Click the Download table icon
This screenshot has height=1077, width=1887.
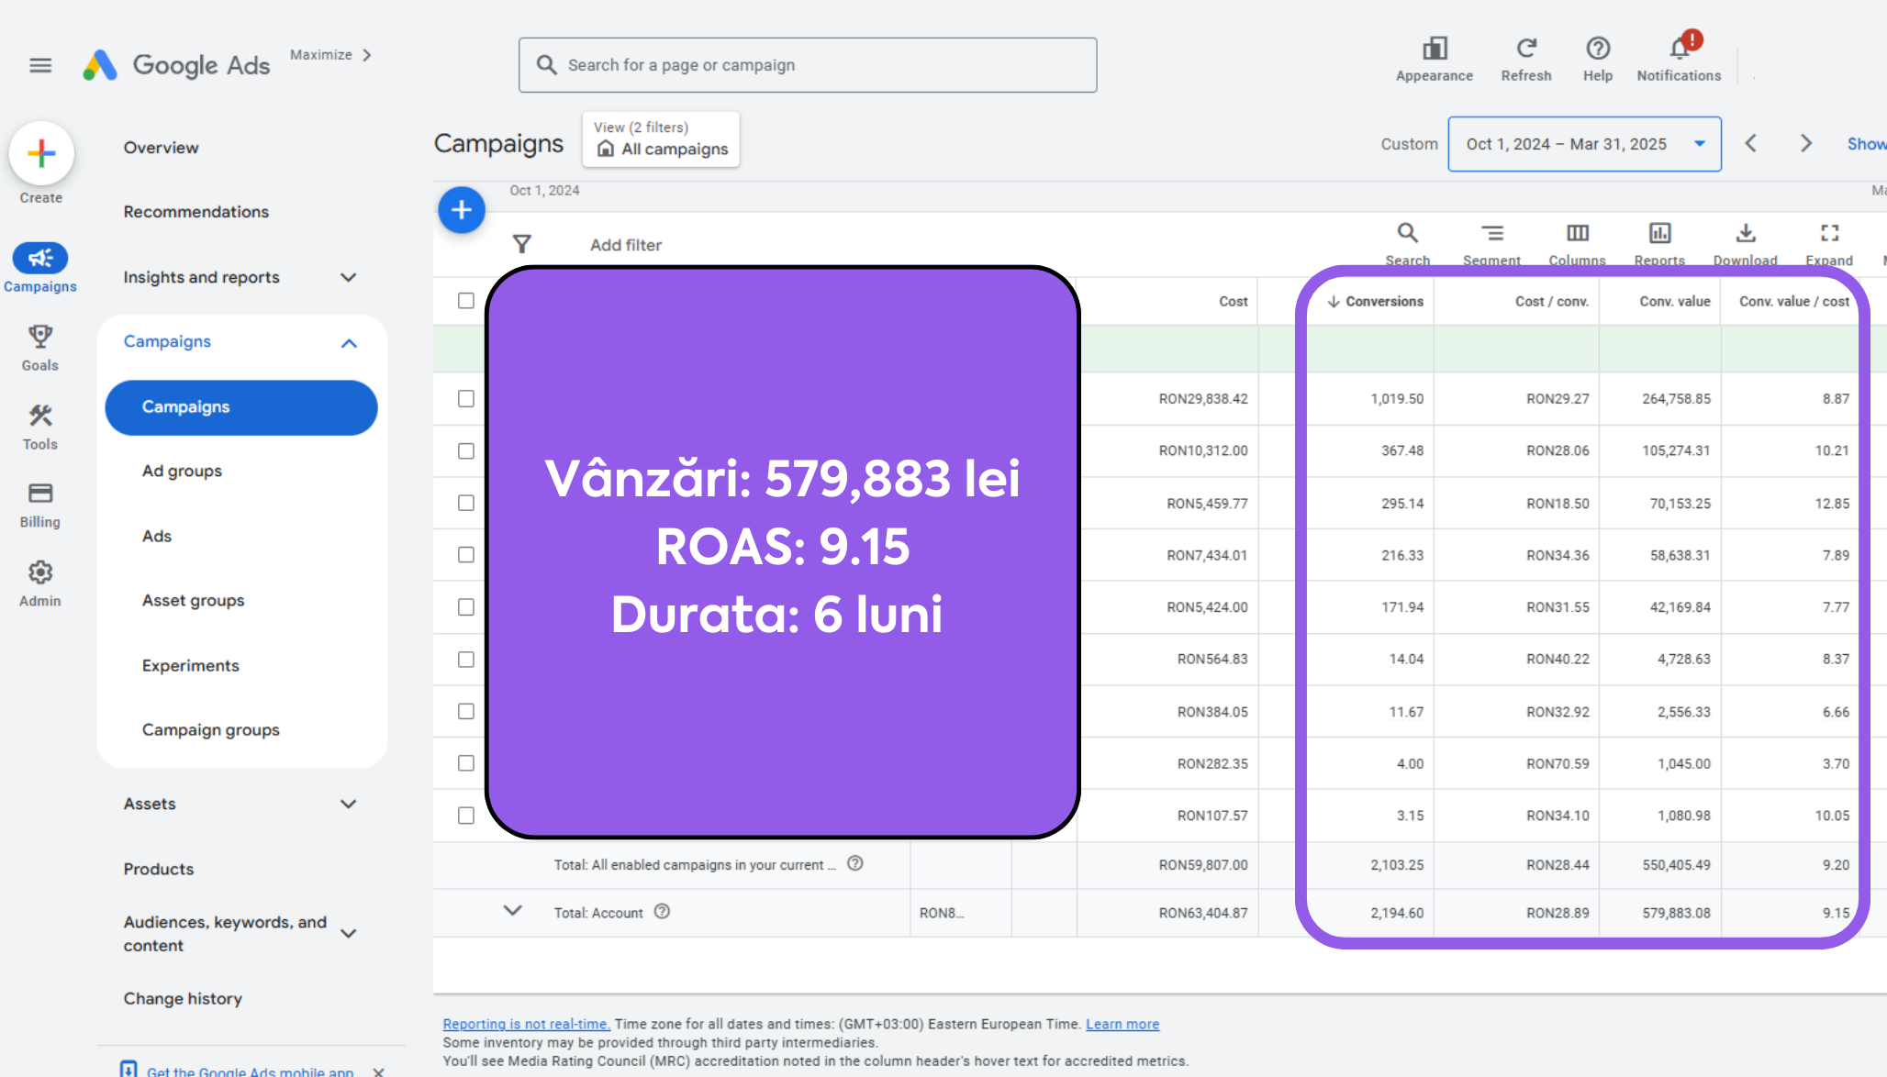pos(1745,234)
